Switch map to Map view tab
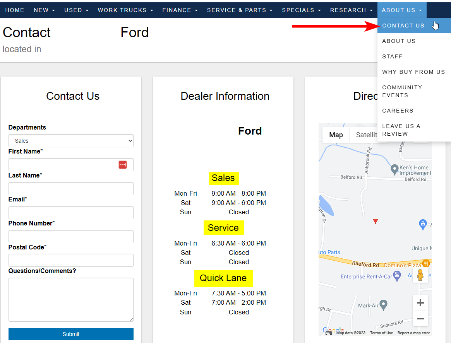The height and width of the screenshot is (343, 451). click(x=336, y=135)
